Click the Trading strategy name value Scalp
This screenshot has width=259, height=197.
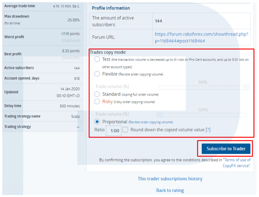pos(75,116)
